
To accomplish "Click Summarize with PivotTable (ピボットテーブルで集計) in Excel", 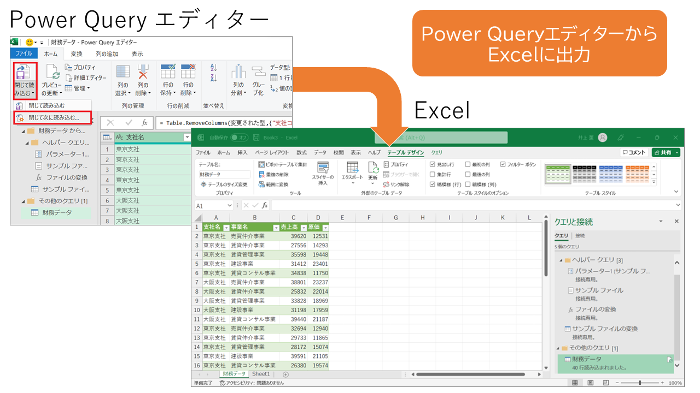I will tap(283, 164).
